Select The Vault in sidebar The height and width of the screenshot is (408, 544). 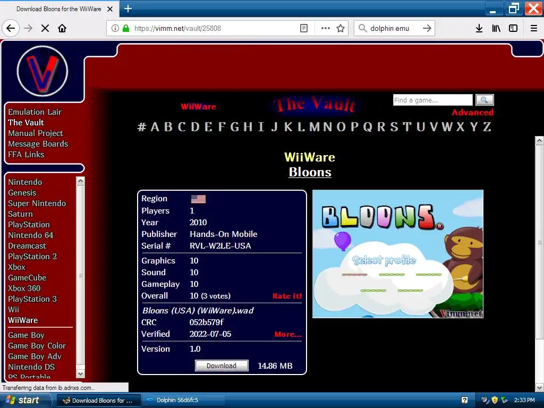tap(26, 123)
